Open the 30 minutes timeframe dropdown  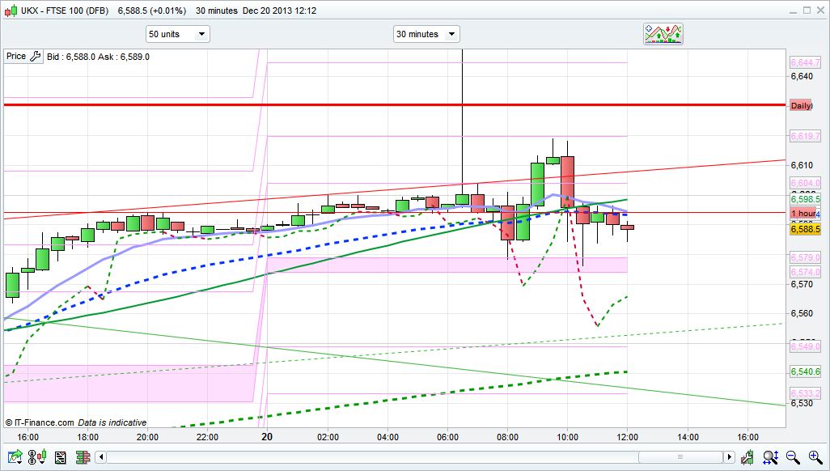point(426,34)
